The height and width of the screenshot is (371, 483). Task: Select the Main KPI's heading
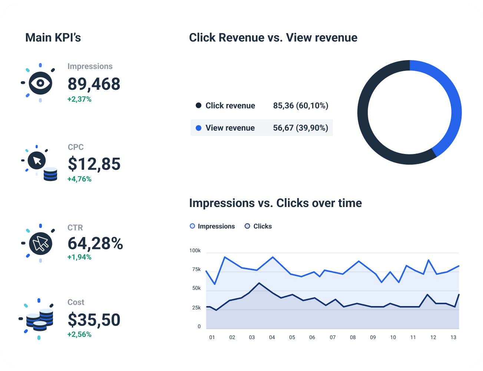click(x=53, y=37)
